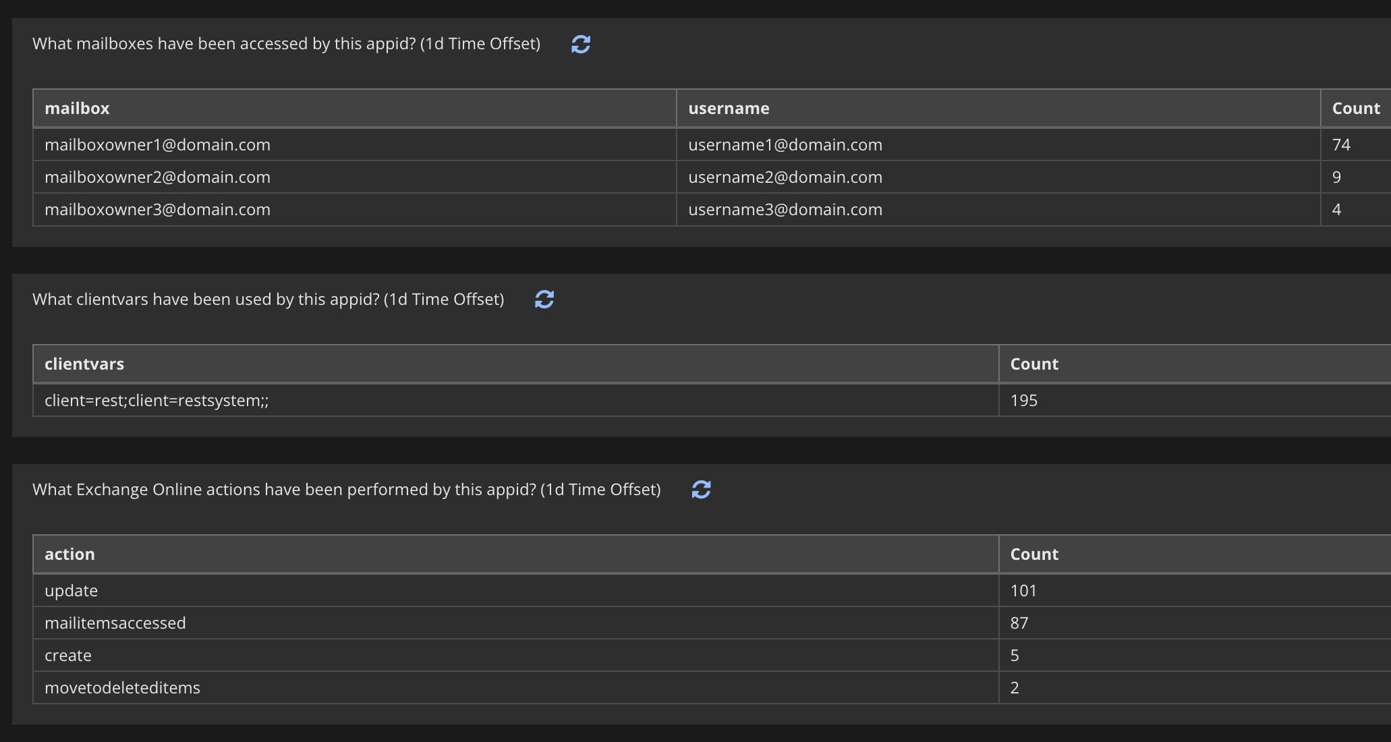Click the movetodeleteditems action row
The height and width of the screenshot is (742, 1391).
[122, 688]
